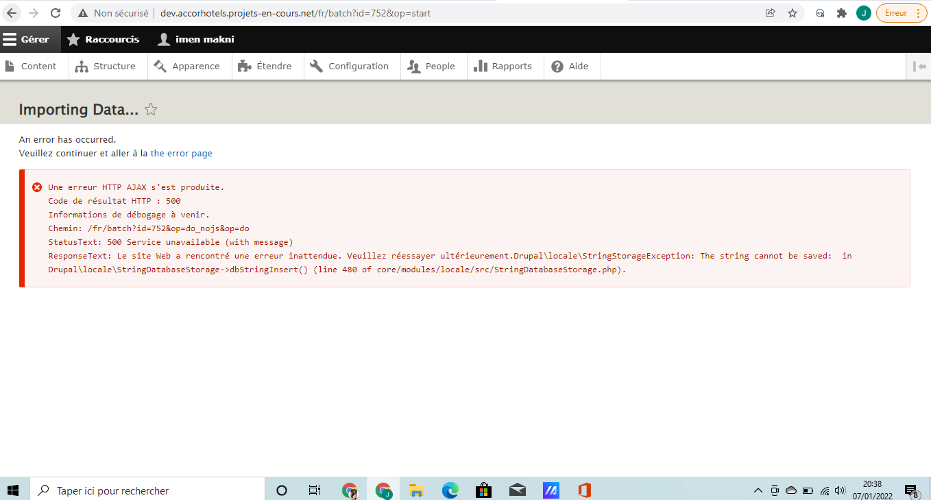Open the imen makni user menu

(195, 39)
